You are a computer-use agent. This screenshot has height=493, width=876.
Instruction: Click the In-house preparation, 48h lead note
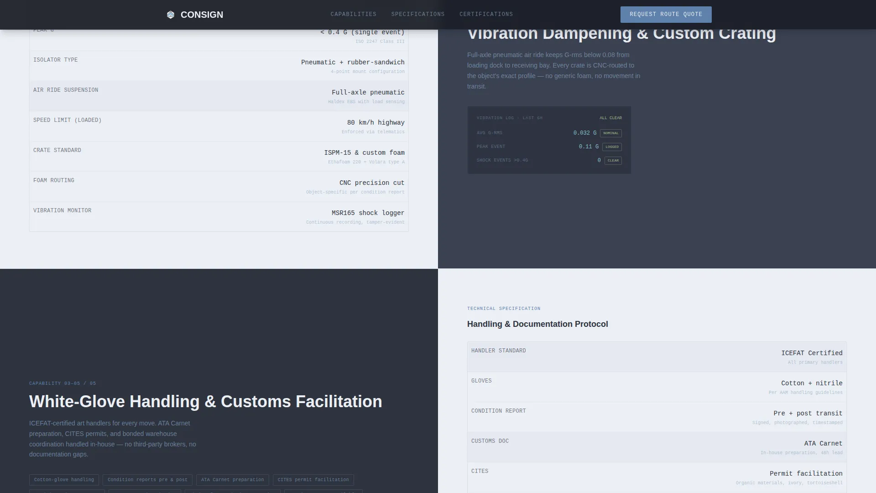[801, 453]
